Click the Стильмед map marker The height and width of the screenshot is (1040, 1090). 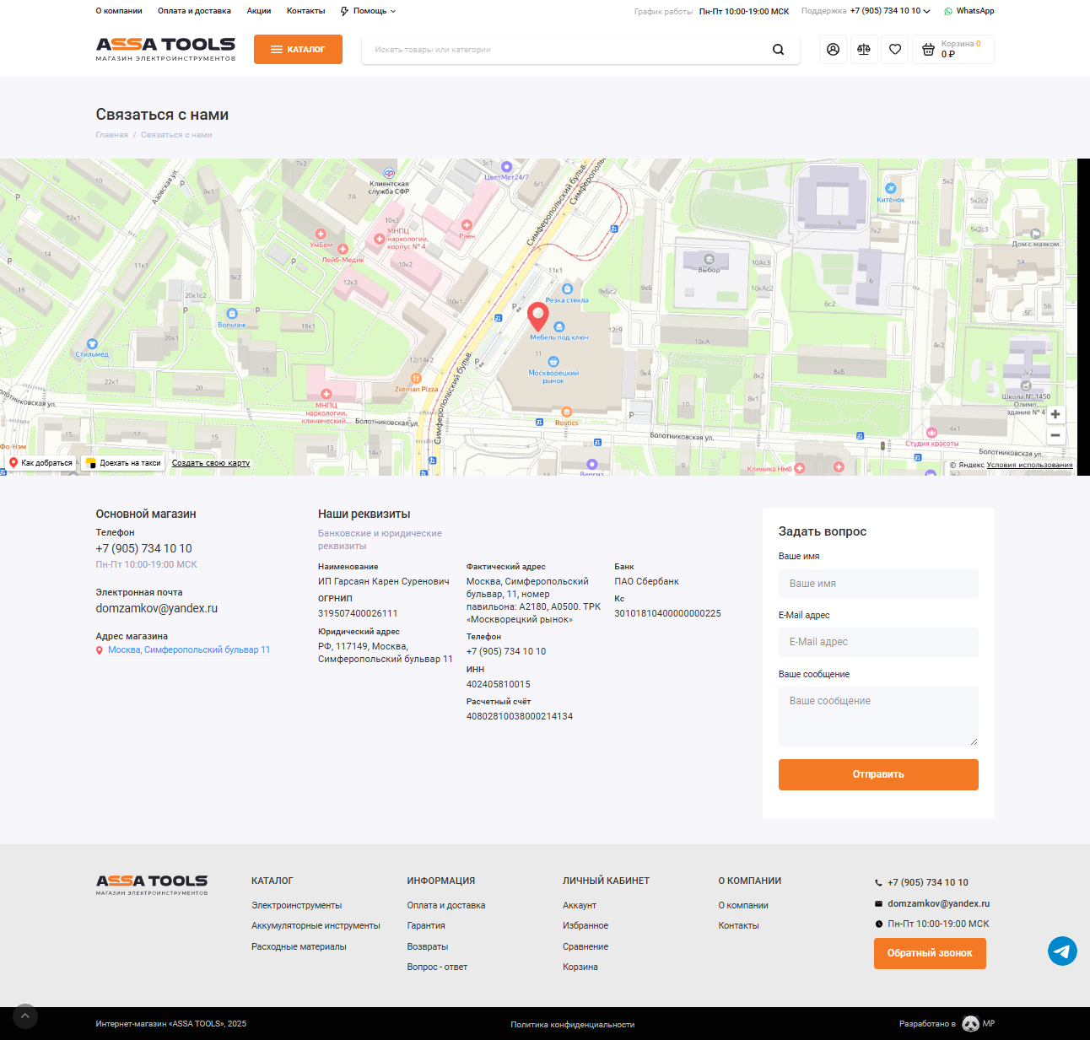[x=92, y=343]
